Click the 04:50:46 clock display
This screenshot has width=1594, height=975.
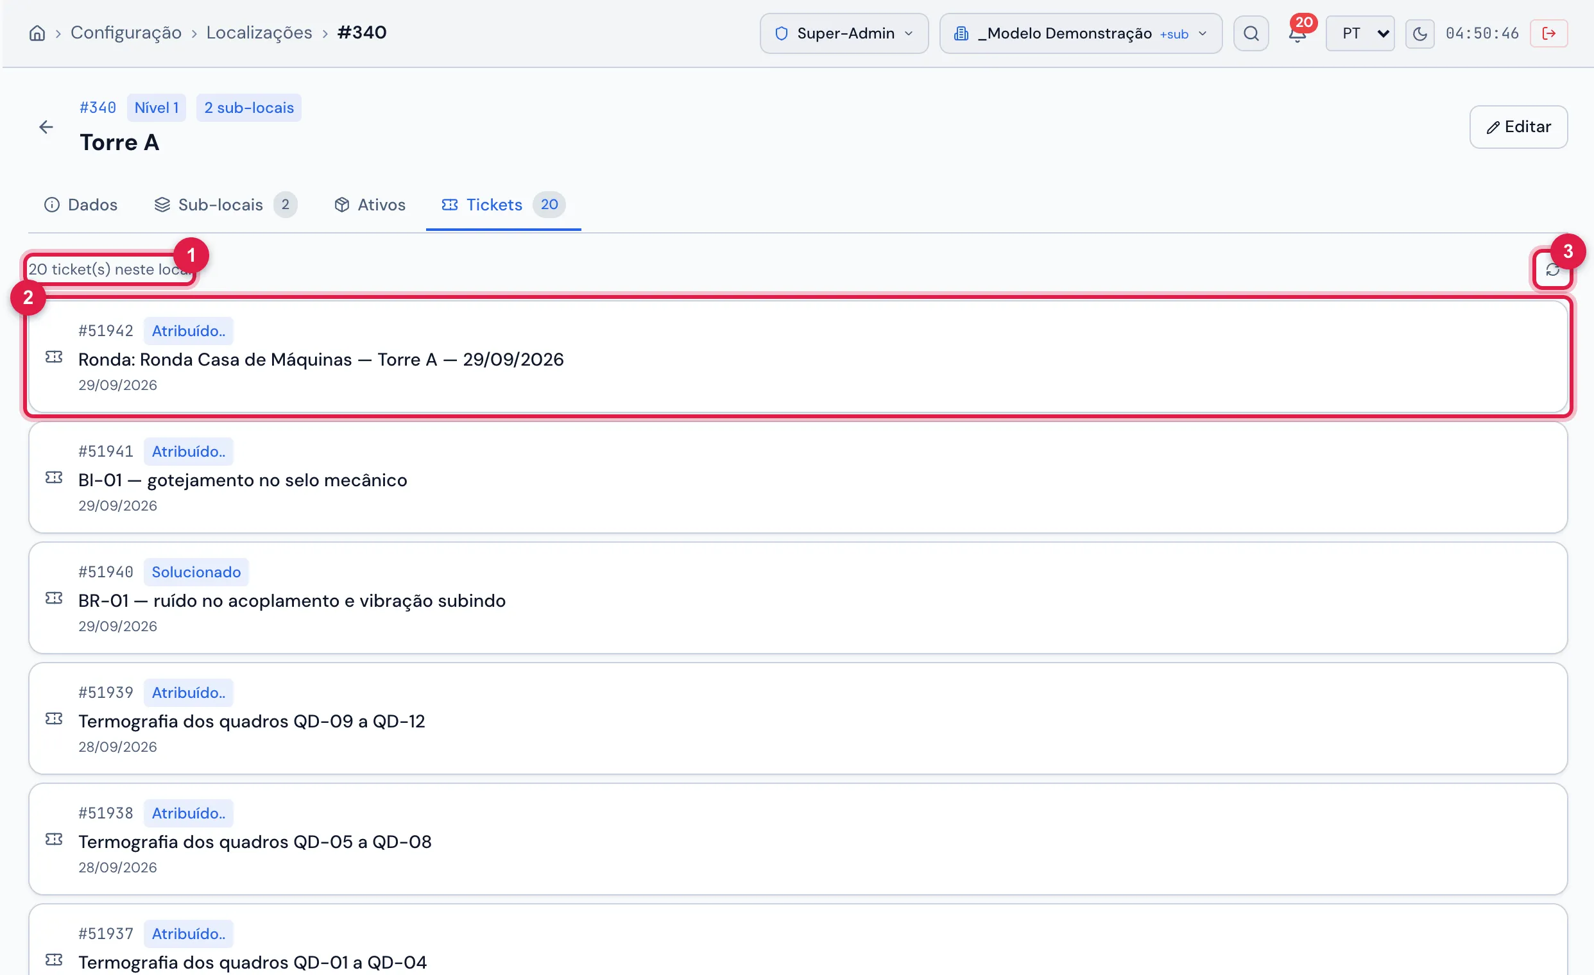tap(1482, 33)
